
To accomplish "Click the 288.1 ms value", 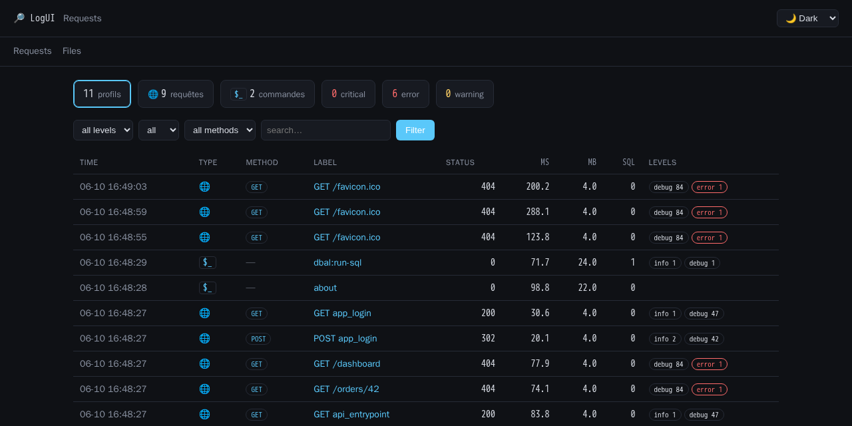I will (x=538, y=212).
